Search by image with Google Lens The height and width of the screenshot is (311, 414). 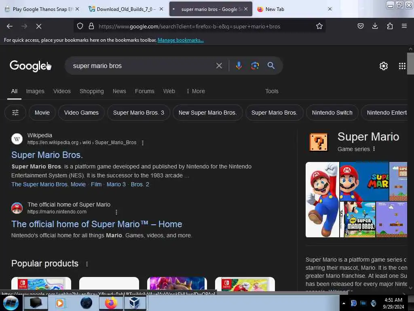pos(255,66)
